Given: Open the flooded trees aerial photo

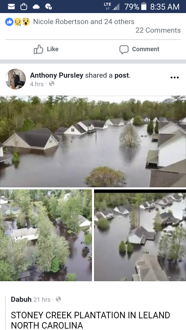Looking at the screenshot, I should (x=46, y=235).
